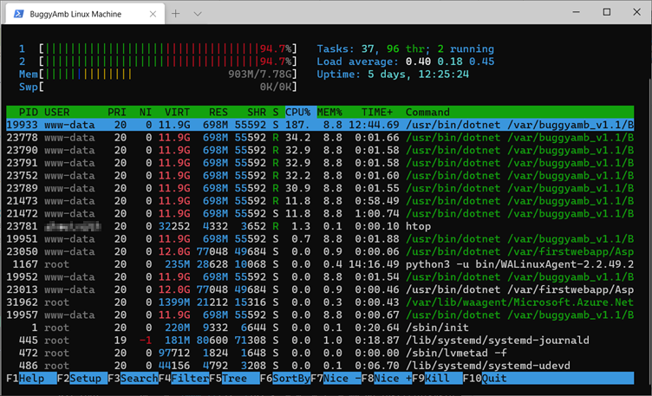Click the CPU 1 usage meter bar
Viewport: 652px width, 396px height.
tap(168, 49)
